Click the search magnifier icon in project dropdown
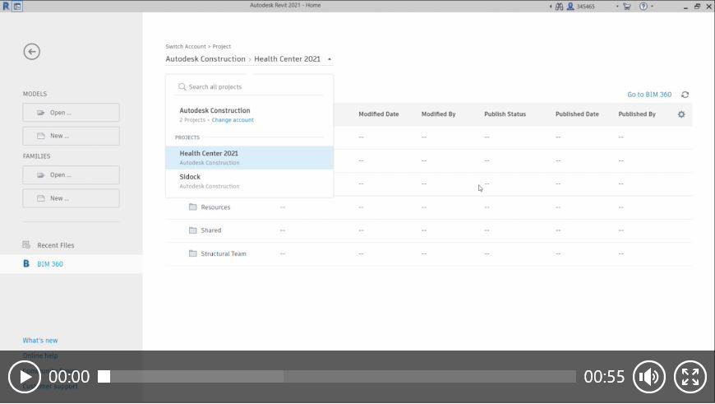 182,86
